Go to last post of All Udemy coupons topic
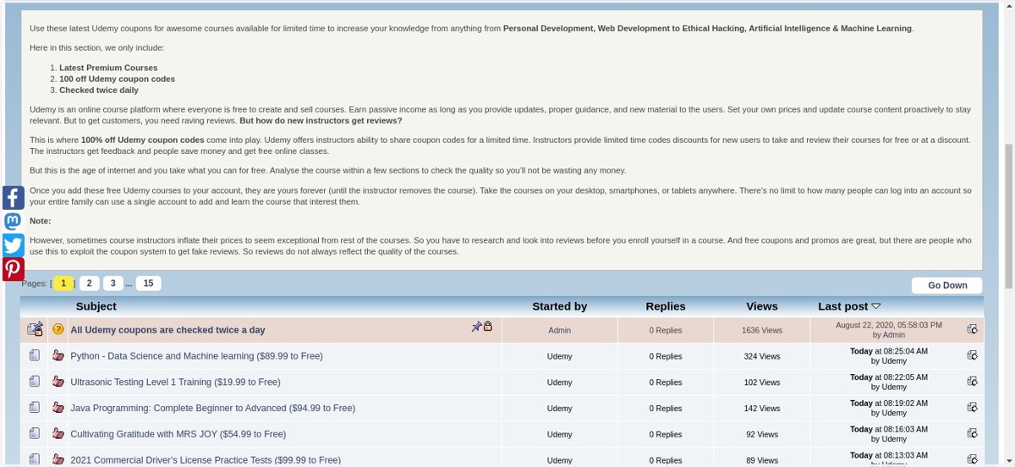Screen dimensions: 1015x467 coord(973,329)
